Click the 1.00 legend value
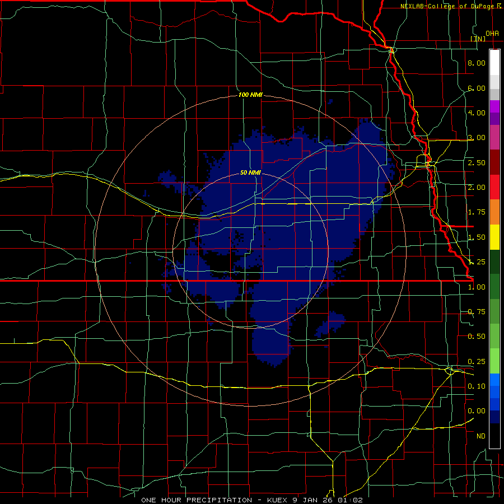Image resolution: width=504 pixels, height=504 pixels. tap(477, 287)
